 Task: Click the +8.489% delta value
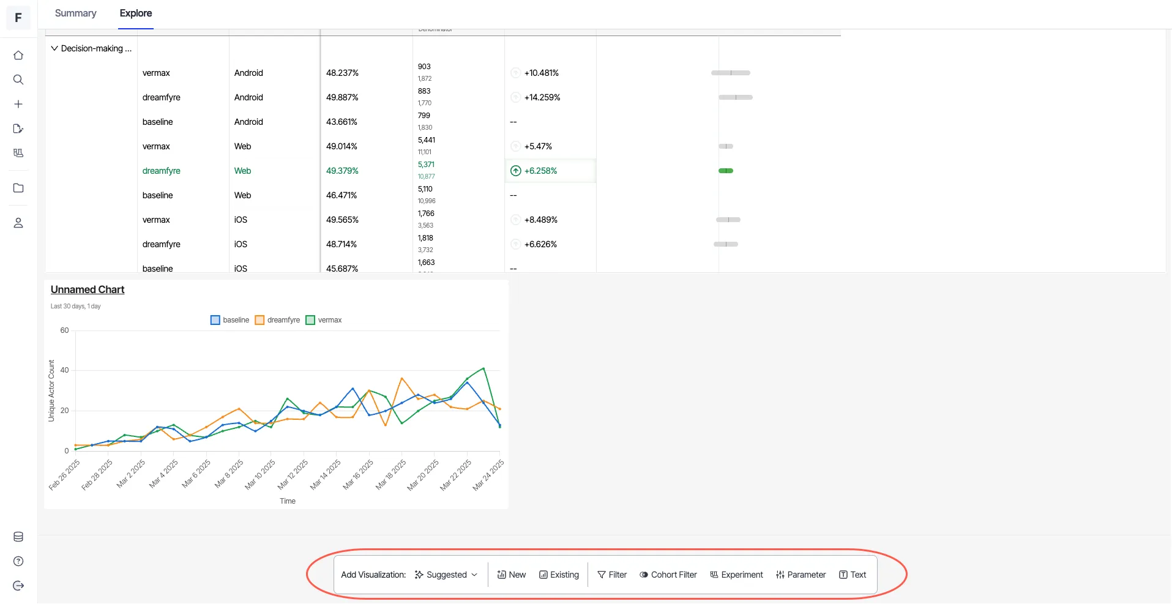point(541,220)
